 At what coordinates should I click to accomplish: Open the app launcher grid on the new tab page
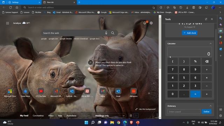(x=8, y=23)
